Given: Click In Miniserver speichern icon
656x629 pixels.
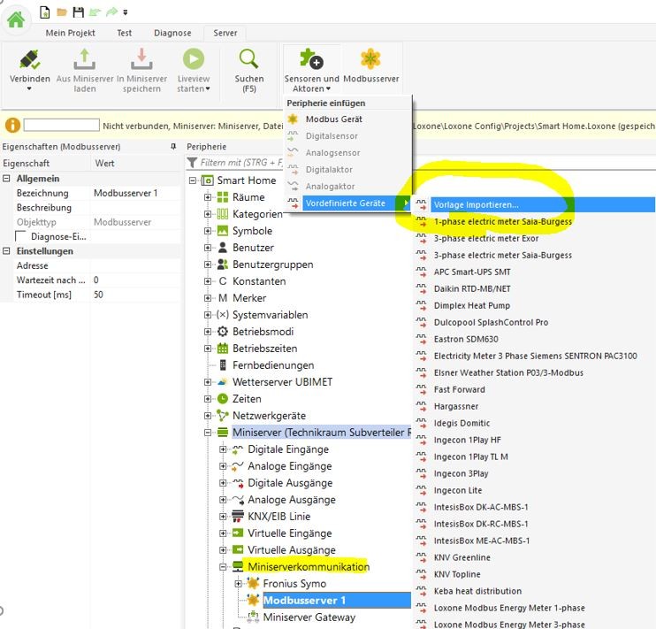Looking at the screenshot, I should click(x=141, y=59).
